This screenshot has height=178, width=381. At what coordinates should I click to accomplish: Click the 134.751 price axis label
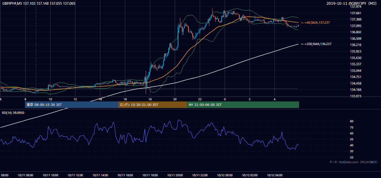(356, 77)
